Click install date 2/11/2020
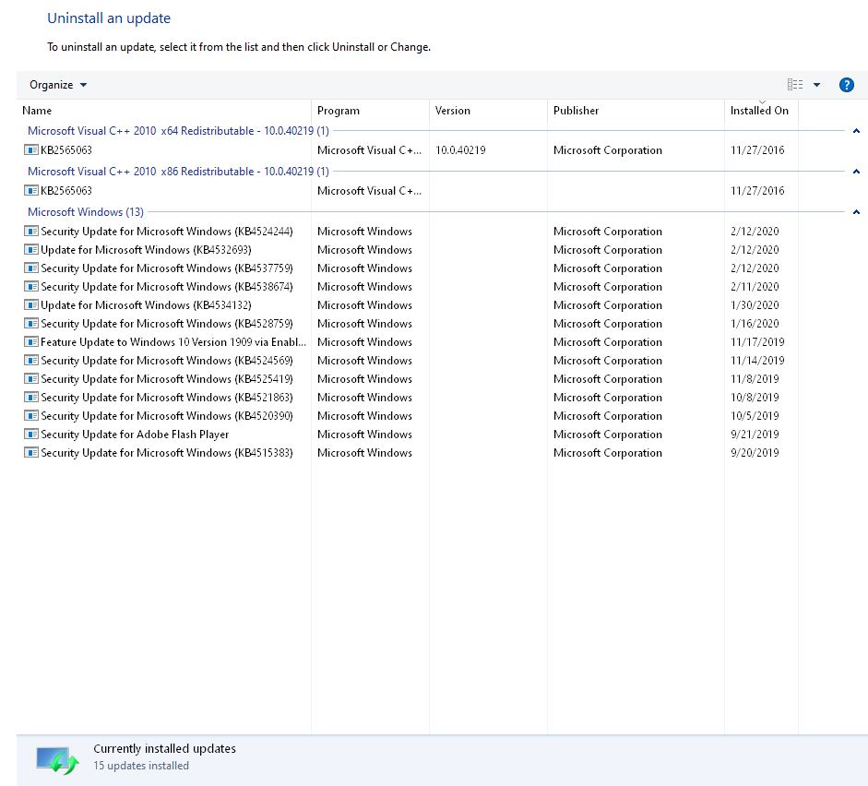The width and height of the screenshot is (868, 786). [x=755, y=287]
